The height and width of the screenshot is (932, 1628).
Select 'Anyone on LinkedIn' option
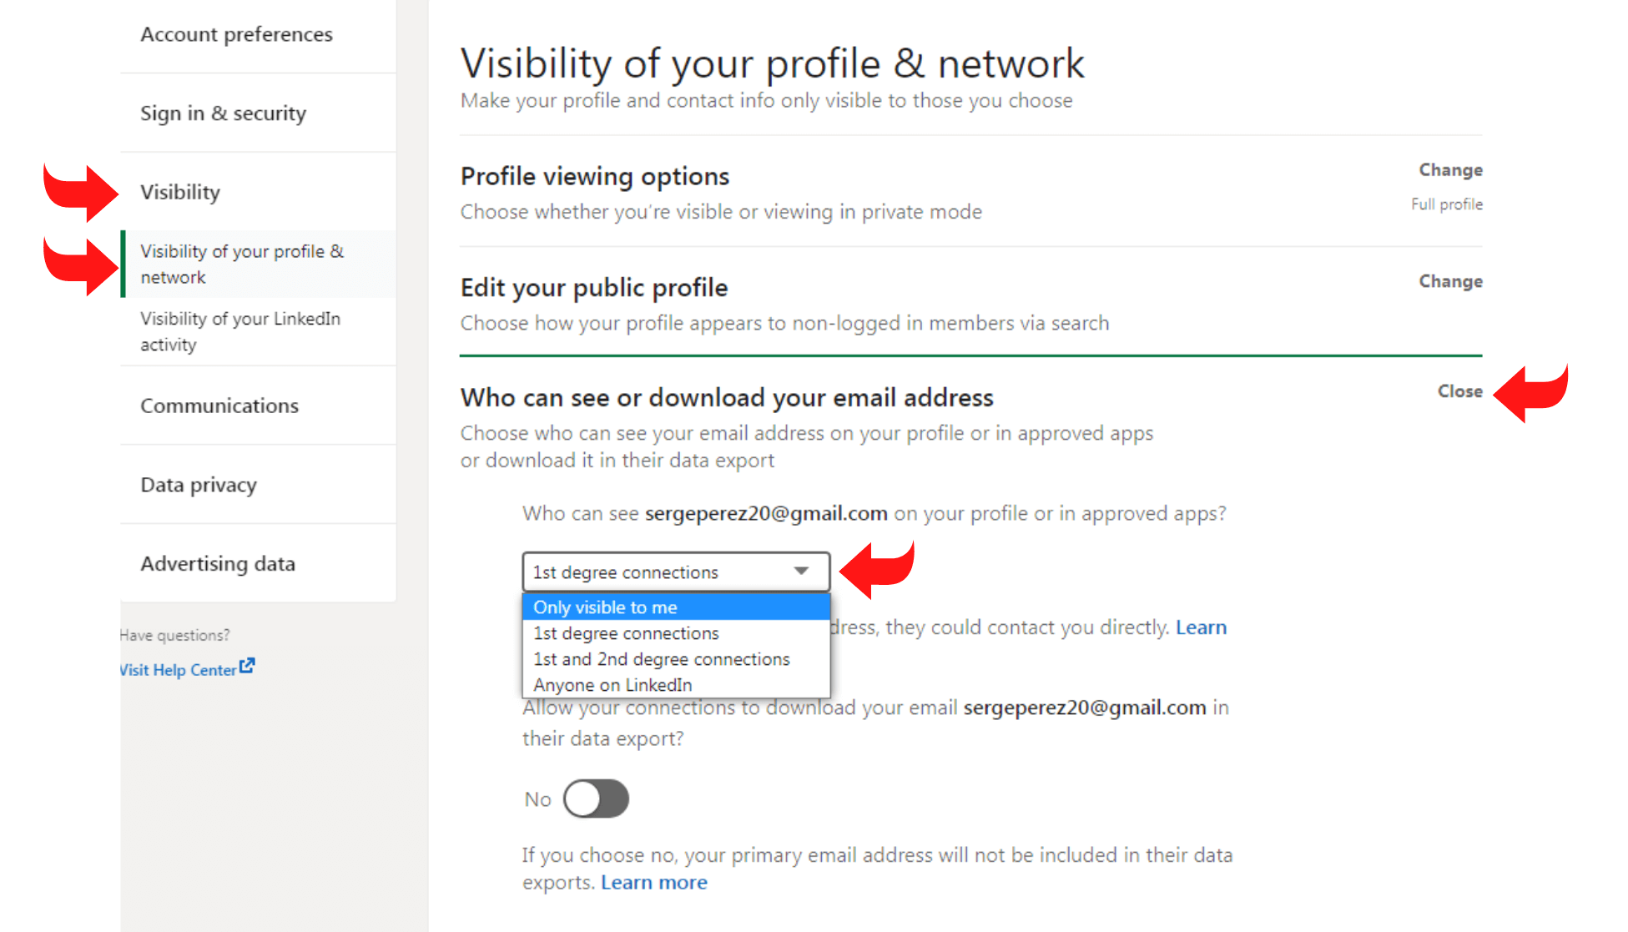tap(612, 684)
